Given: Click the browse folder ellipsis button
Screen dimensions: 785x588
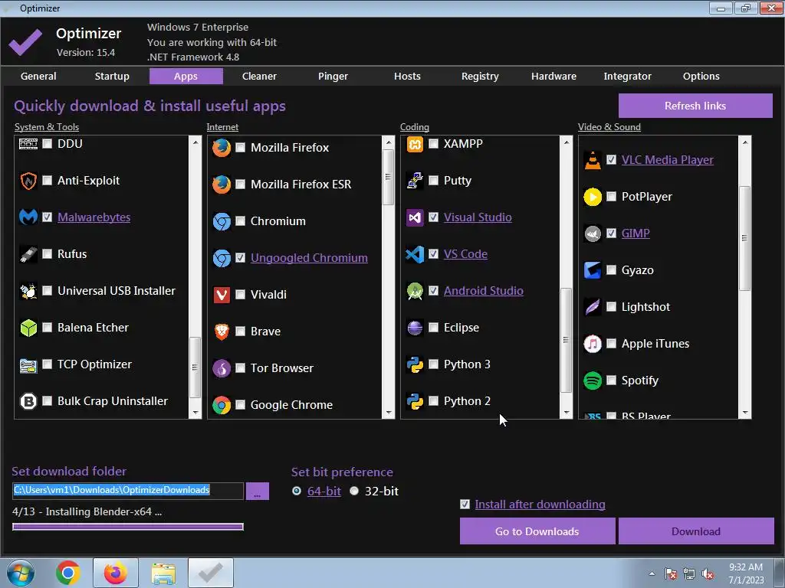Looking at the screenshot, I should [258, 491].
